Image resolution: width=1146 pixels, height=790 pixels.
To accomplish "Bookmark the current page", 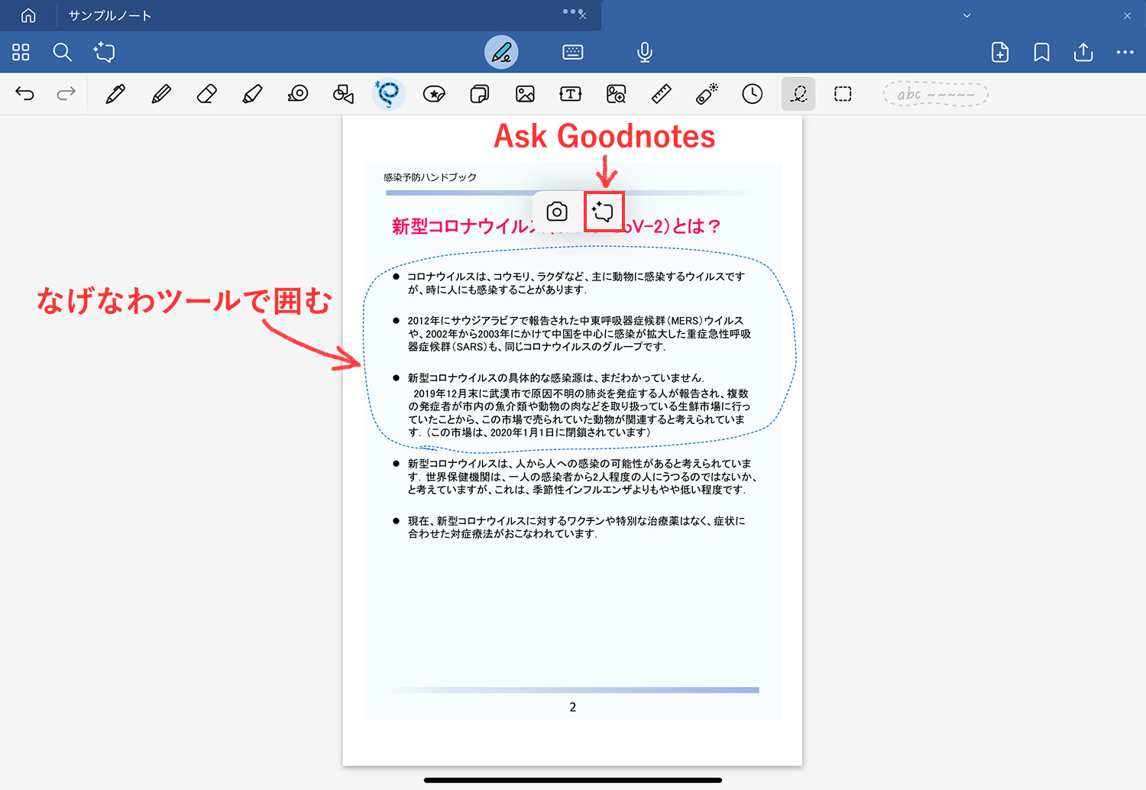I will pos(1041,52).
